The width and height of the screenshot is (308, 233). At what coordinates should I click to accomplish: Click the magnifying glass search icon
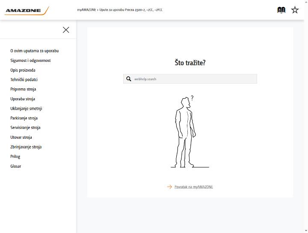pos(129,79)
